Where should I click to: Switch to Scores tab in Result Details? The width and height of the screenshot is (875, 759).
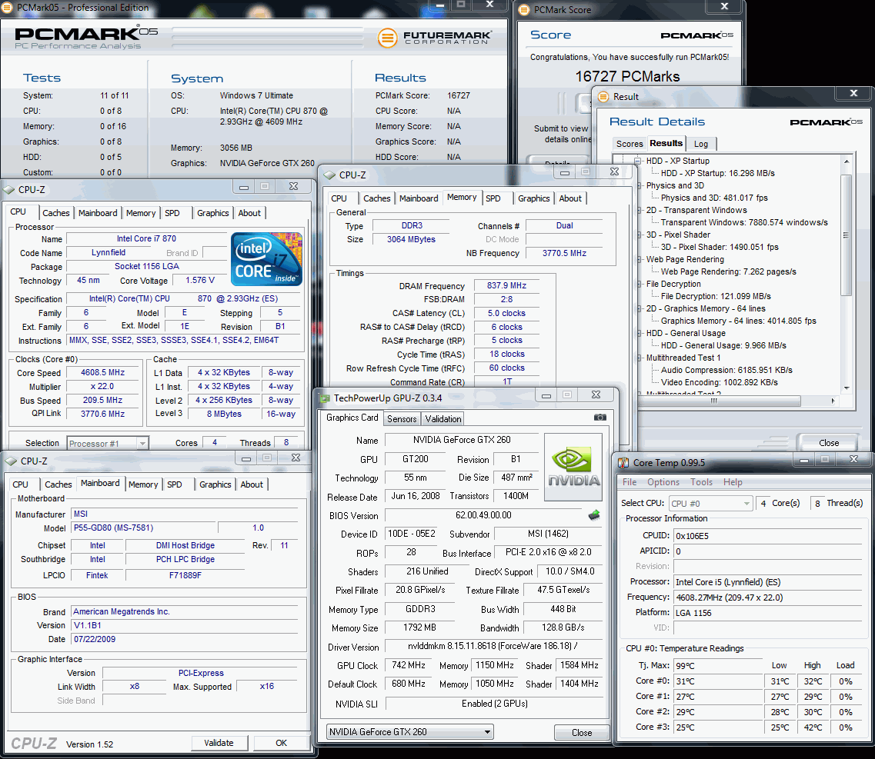pos(630,144)
